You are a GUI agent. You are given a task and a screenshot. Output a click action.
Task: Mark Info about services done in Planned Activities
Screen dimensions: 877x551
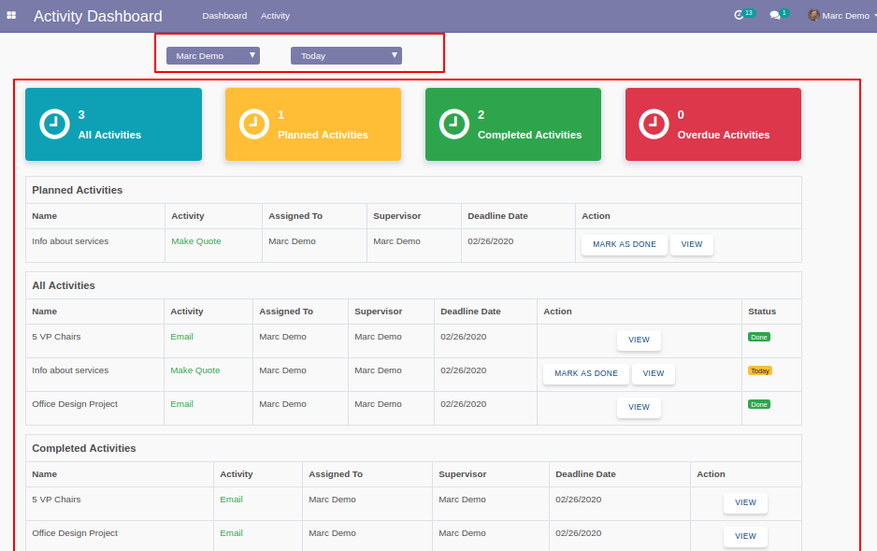pyautogui.click(x=625, y=244)
